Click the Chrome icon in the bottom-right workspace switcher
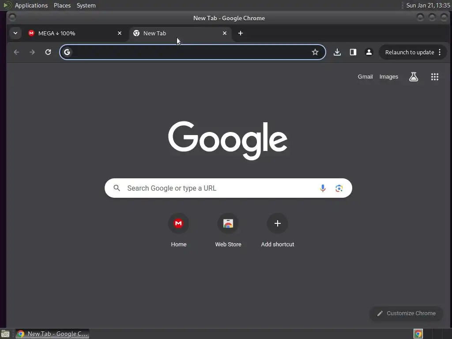Viewport: 452px width, 339px height. pos(418,334)
